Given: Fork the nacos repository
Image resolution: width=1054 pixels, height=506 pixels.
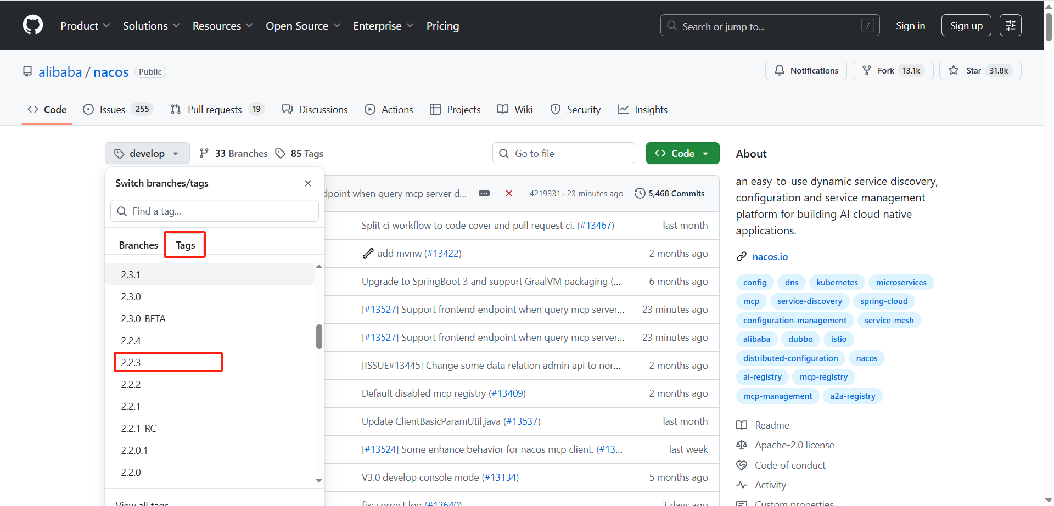Looking at the screenshot, I should click(893, 70).
